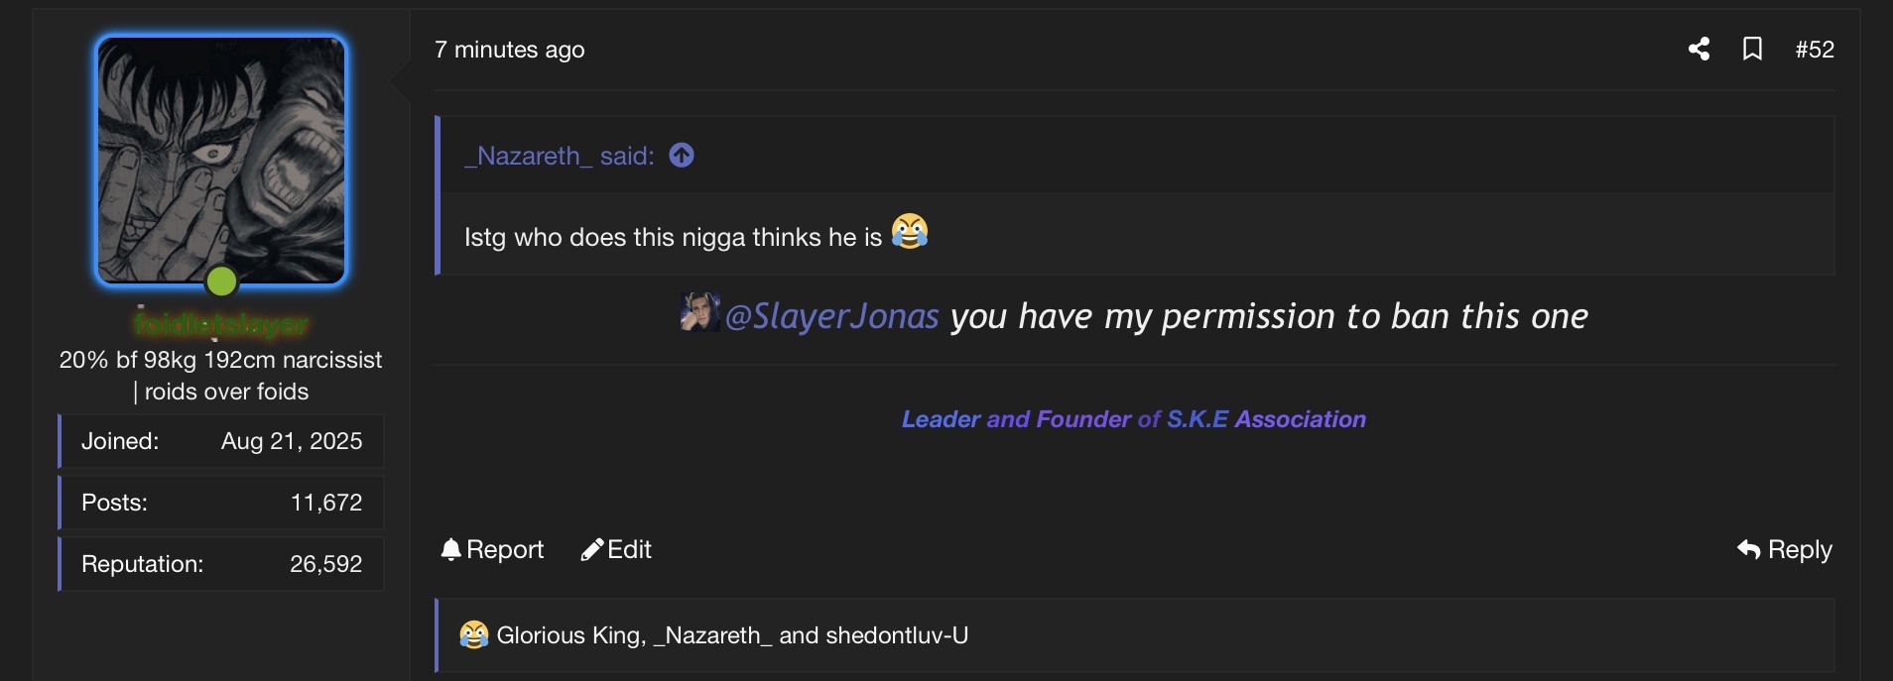This screenshot has width=1893, height=681.
Task: Open Glorious King in the reactions list
Action: point(570,635)
